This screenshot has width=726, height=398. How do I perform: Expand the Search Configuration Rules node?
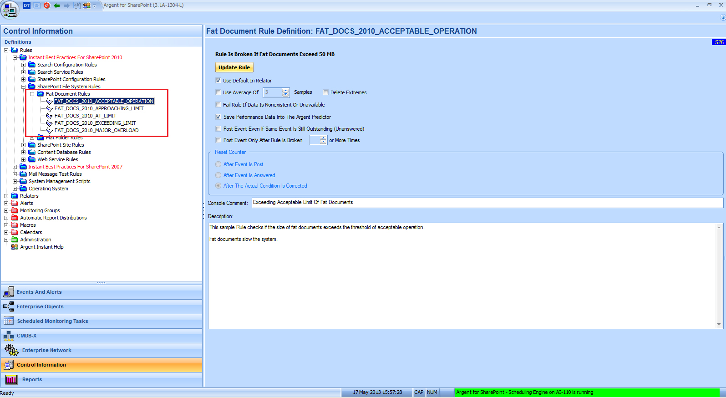click(x=24, y=65)
